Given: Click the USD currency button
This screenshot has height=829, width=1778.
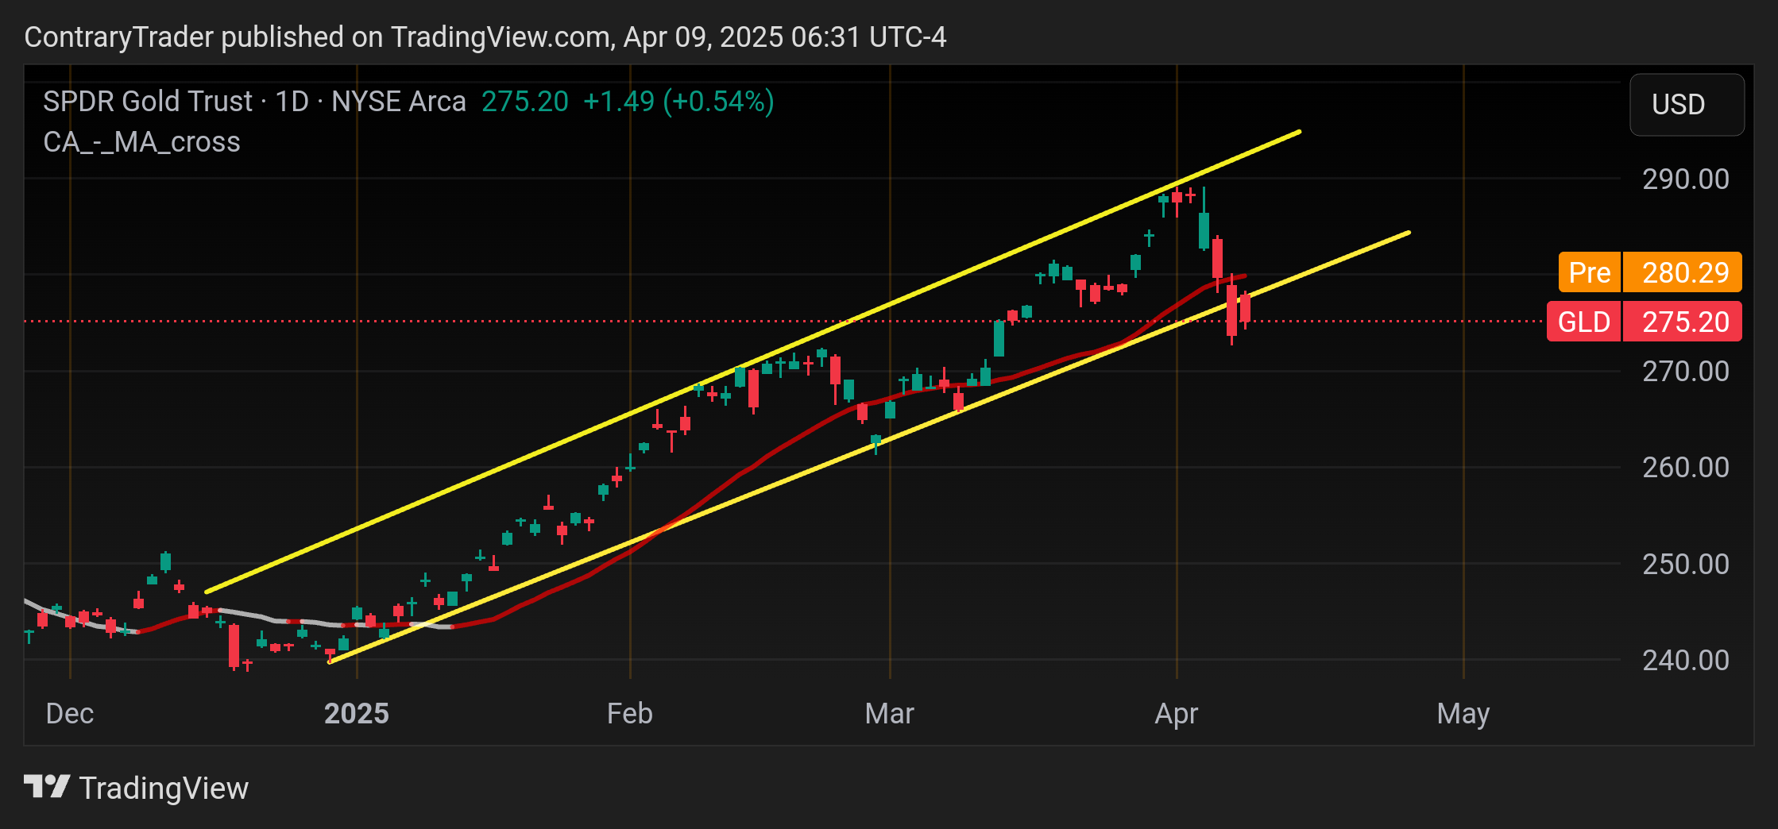Looking at the screenshot, I should click(x=1687, y=105).
